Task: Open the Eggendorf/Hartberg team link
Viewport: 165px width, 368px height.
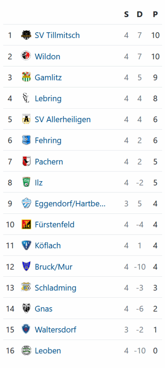Action: pos(70,203)
